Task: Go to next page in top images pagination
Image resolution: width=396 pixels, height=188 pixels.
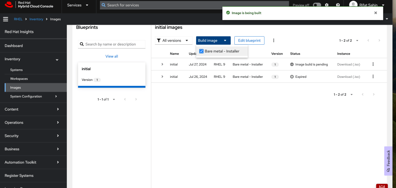Action: pos(379,40)
